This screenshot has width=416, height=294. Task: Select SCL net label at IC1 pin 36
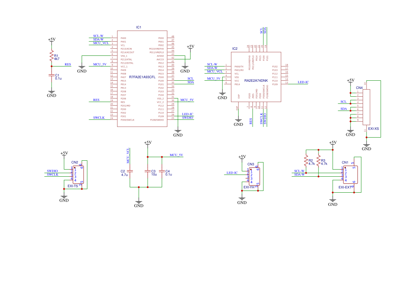(x=190, y=79)
